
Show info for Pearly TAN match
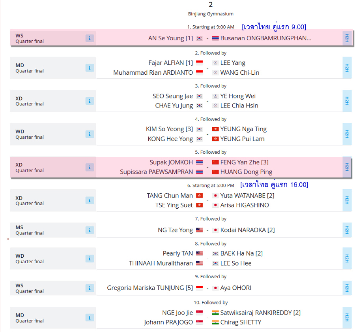pyautogui.click(x=90, y=258)
